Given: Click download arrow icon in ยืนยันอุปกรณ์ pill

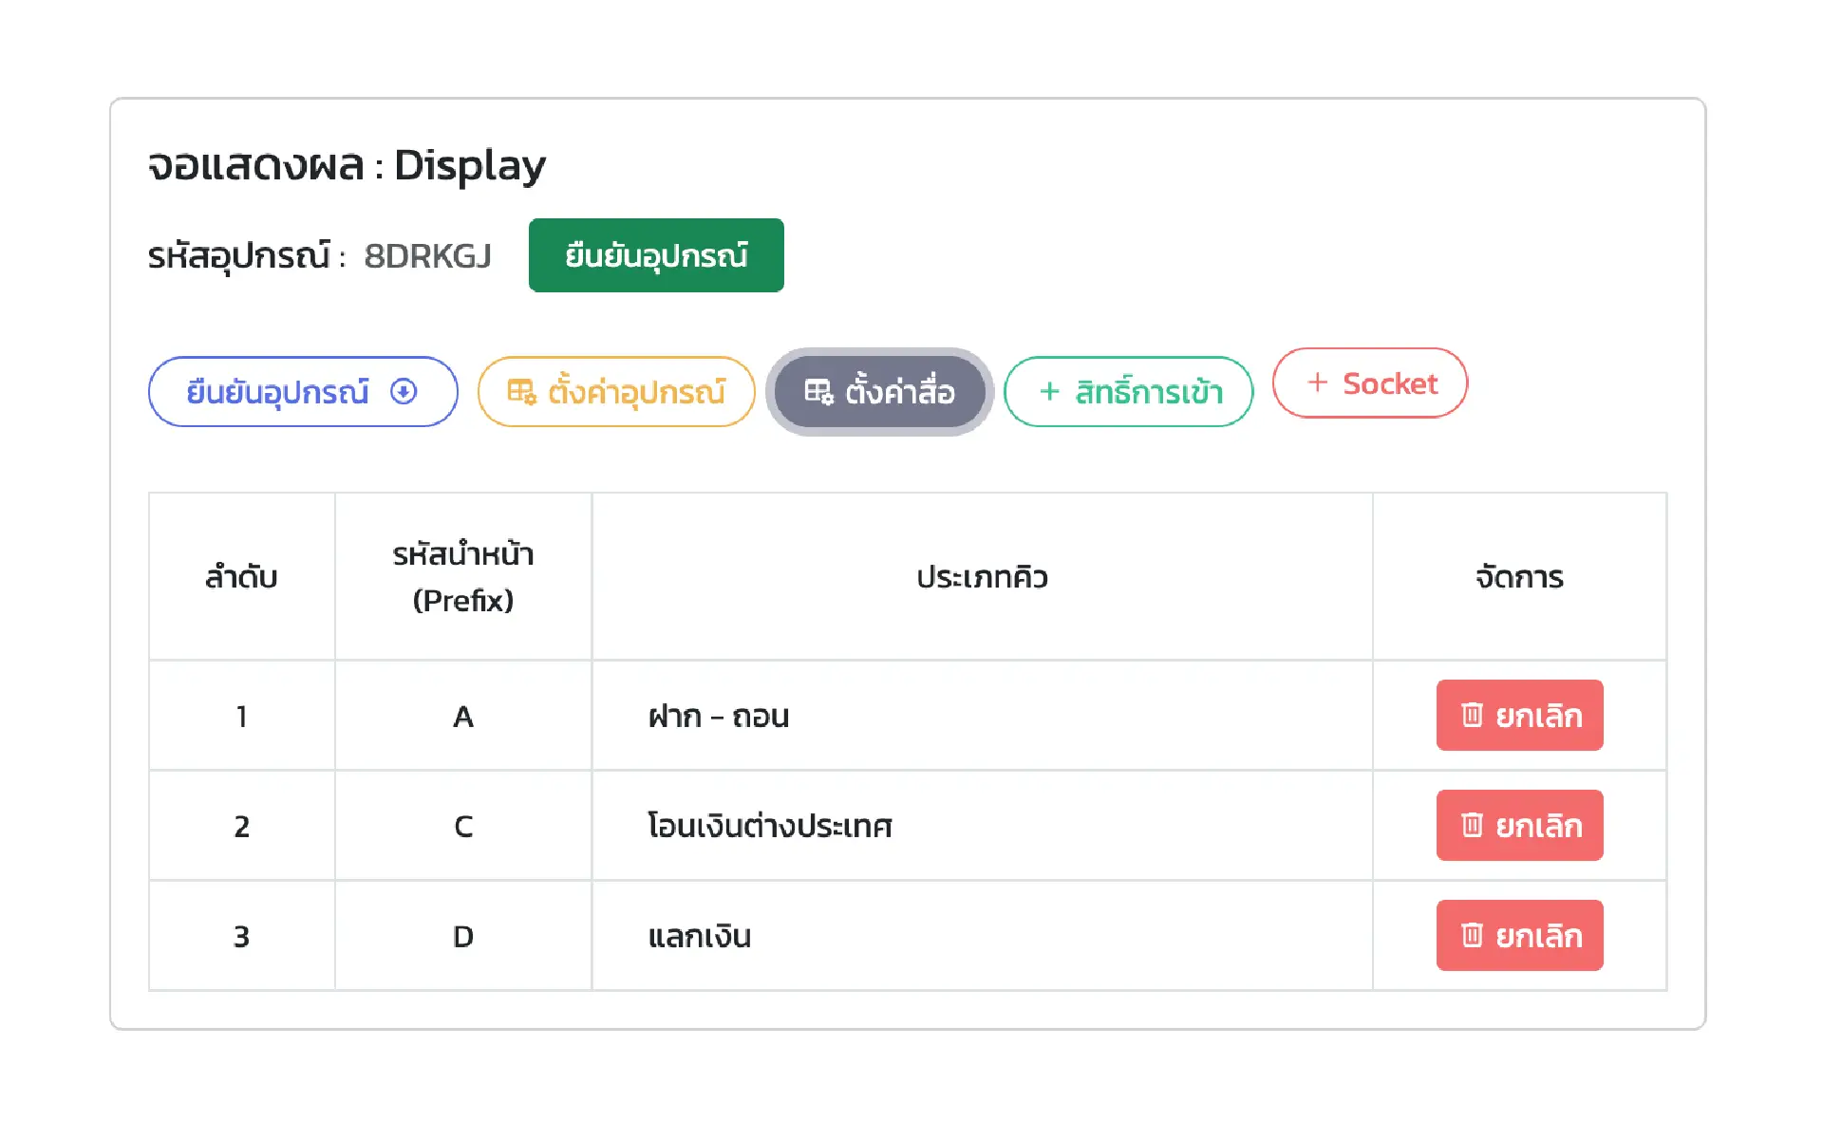Looking at the screenshot, I should [x=404, y=391].
